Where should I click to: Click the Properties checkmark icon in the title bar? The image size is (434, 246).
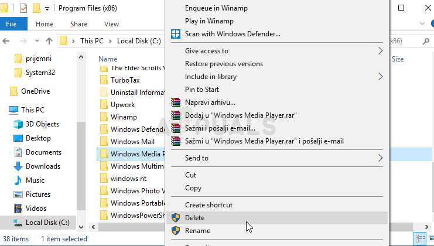23,8
